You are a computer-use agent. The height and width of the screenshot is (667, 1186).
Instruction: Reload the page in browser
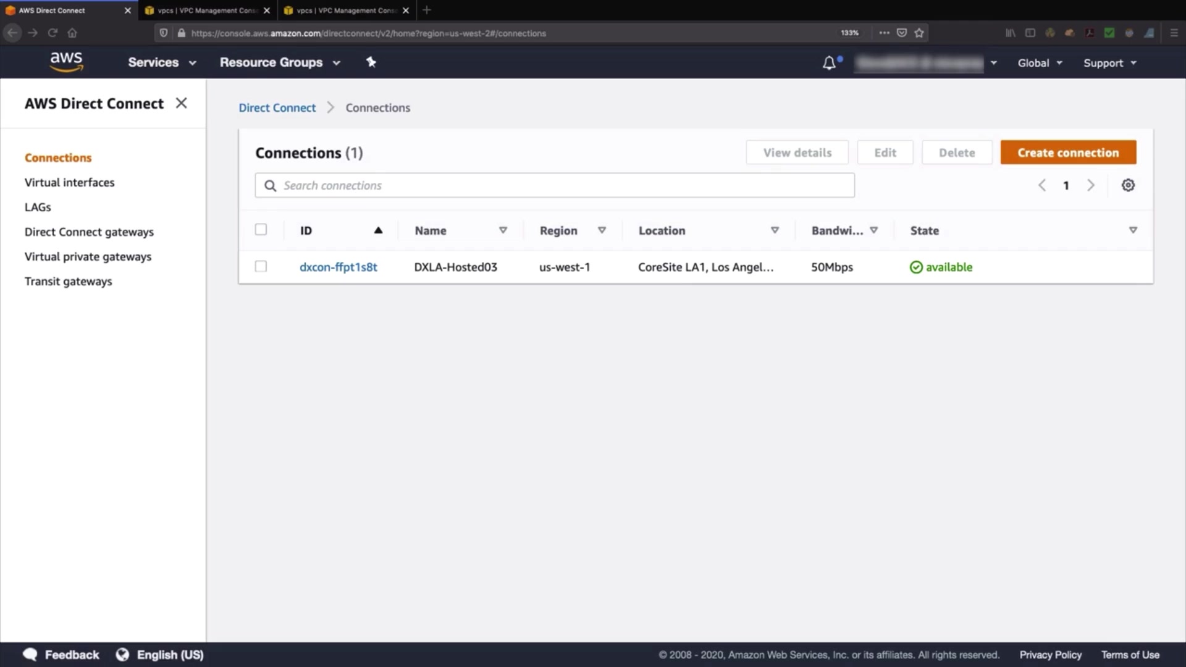[x=53, y=33]
